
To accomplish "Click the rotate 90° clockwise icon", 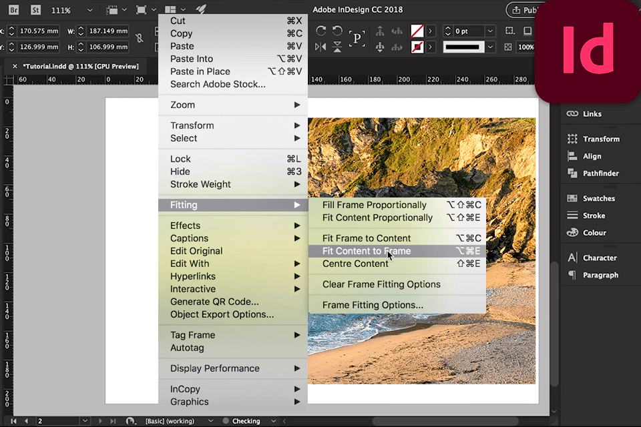I will pyautogui.click(x=321, y=31).
